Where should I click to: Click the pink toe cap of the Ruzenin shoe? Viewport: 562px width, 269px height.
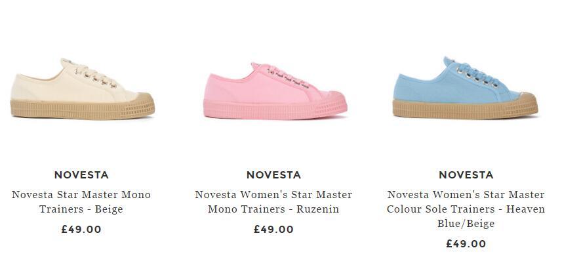pos(335,97)
